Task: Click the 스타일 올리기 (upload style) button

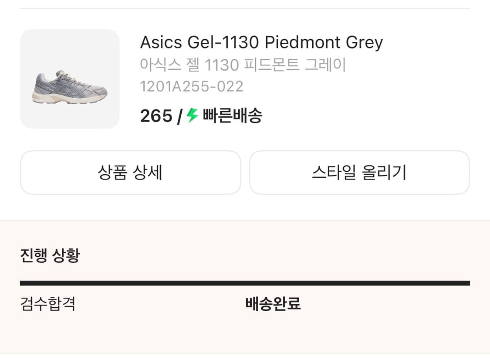Action: [359, 173]
